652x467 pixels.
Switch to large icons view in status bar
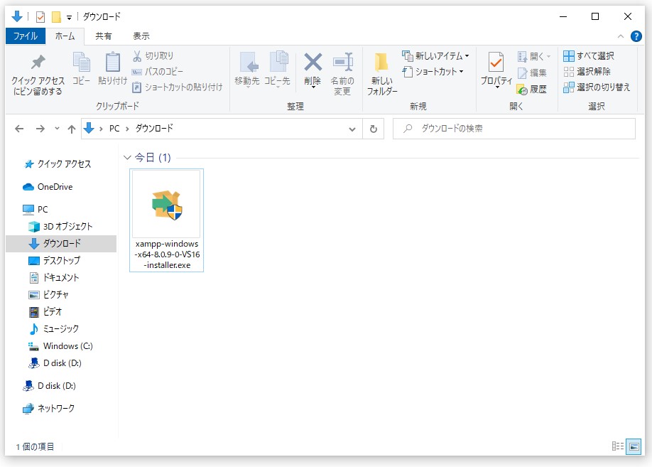click(634, 446)
